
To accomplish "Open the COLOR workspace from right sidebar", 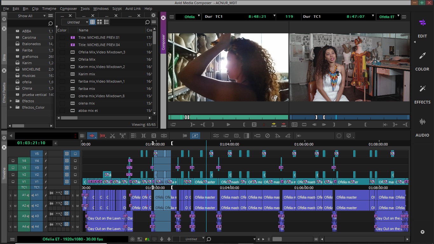I will 422,62.
